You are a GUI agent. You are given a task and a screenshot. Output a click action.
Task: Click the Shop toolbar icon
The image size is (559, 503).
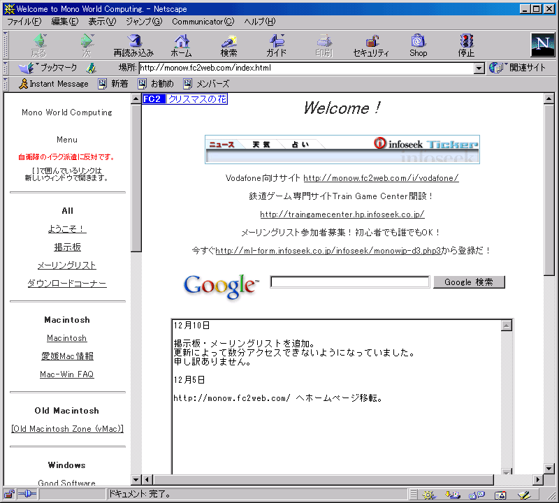pos(418,45)
